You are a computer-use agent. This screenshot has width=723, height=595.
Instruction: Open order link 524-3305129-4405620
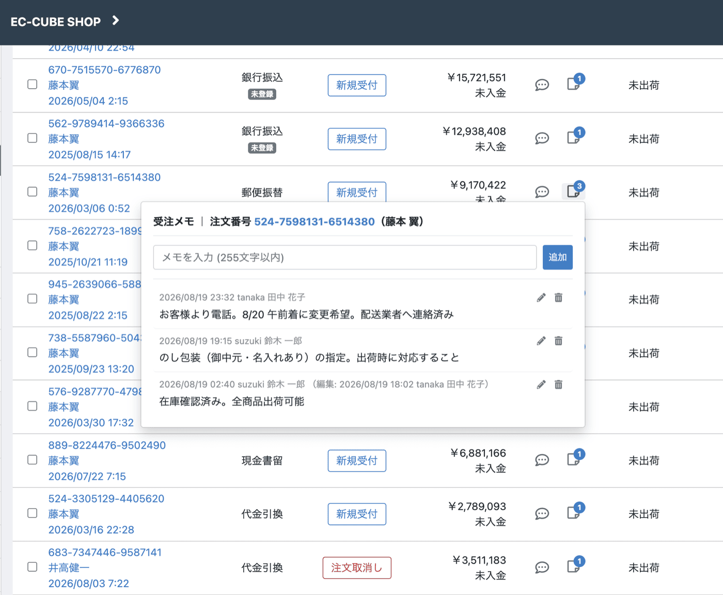click(x=106, y=499)
